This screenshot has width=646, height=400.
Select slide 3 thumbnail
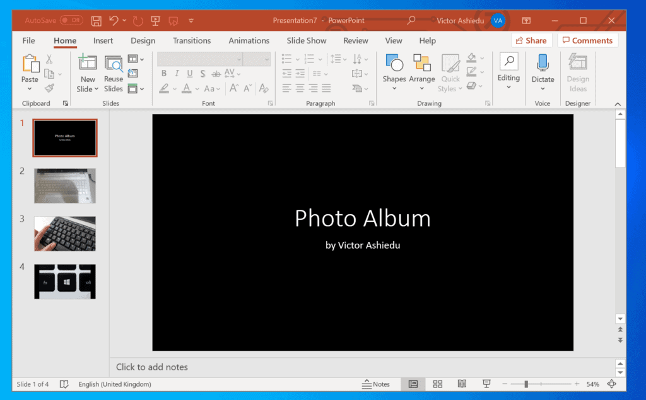point(65,233)
